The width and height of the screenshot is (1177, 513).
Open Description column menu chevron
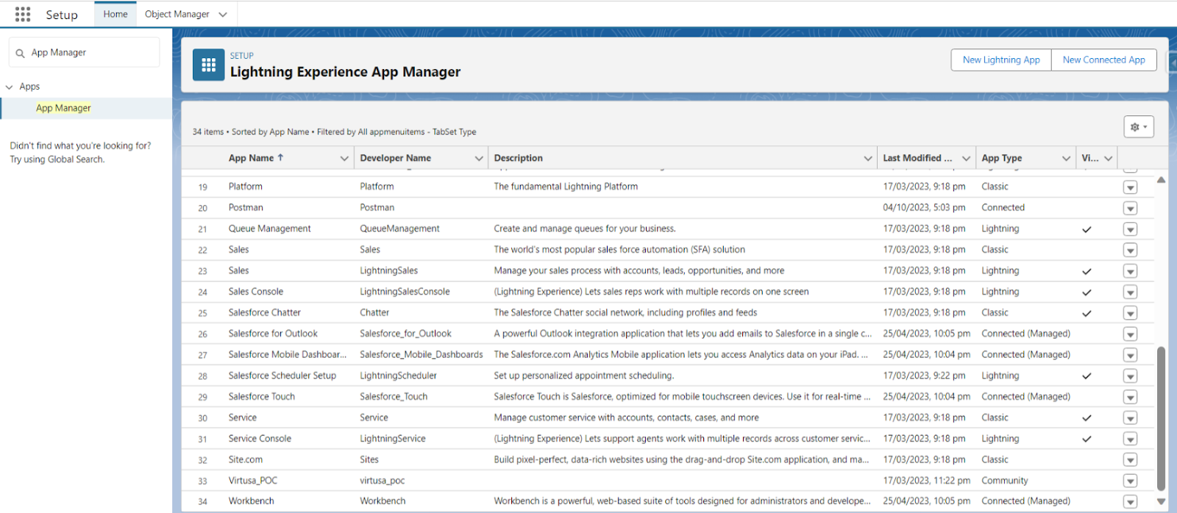[868, 158]
